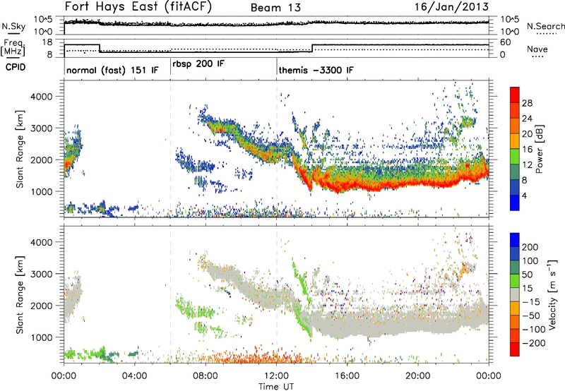Click the Power colorbar tick label '28'
The height and width of the screenshot is (391, 565).
527,103
